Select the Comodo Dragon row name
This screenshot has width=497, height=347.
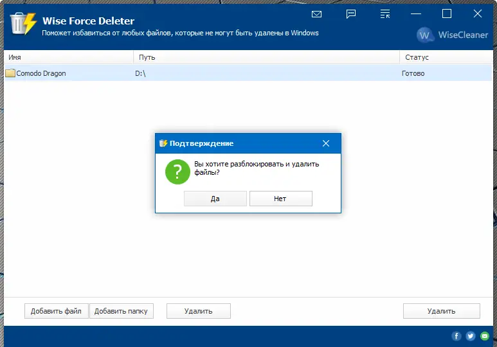pyautogui.click(x=41, y=73)
